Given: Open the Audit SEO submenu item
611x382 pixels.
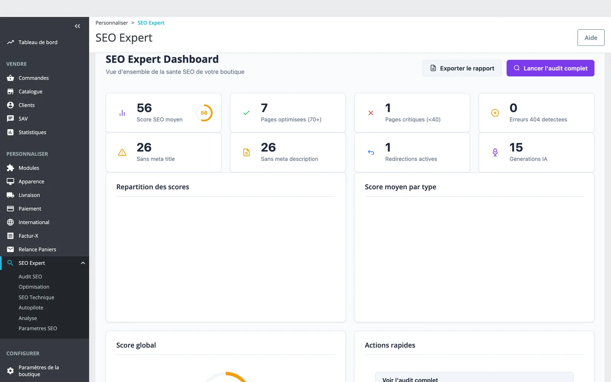Looking at the screenshot, I should 30,277.
